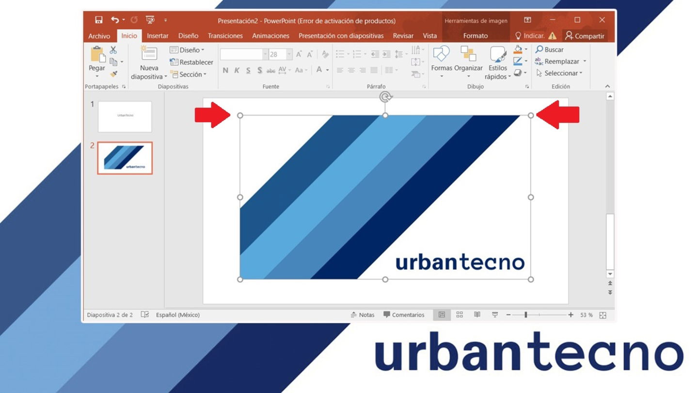Select align text left
Screen dimensions: 698x393
tap(340, 70)
